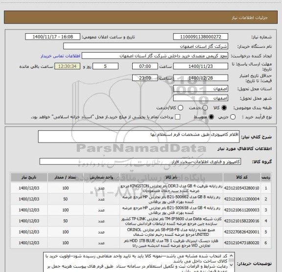The image size is (282, 272).
Task: Click the گروه کالا field
Action: click(x=140, y=162)
